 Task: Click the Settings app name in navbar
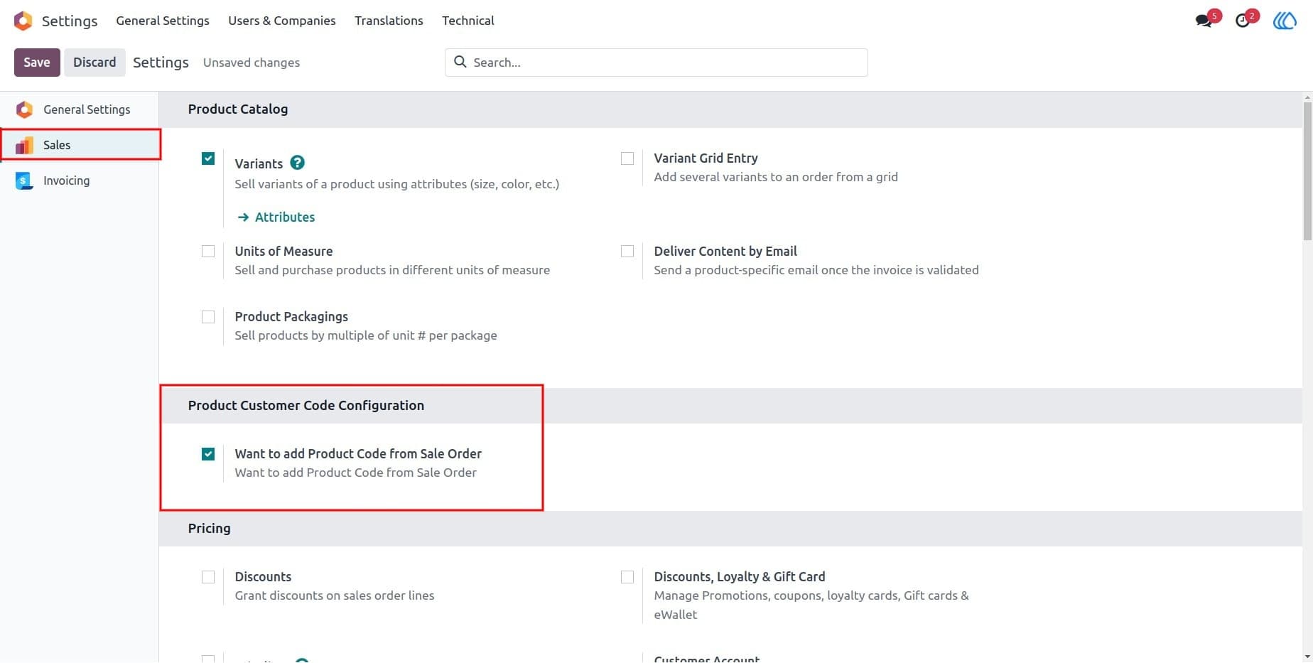tap(70, 21)
